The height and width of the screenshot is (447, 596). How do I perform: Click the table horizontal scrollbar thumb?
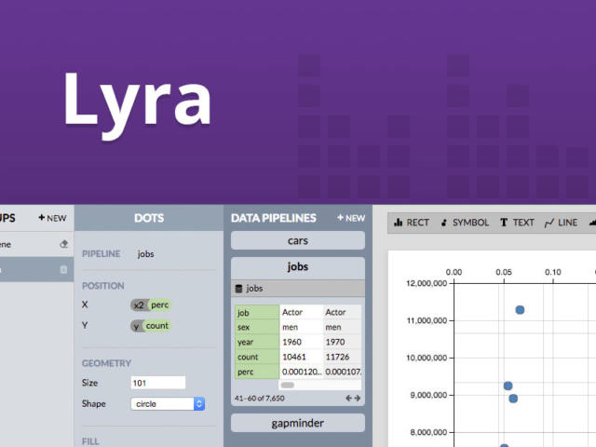coord(288,385)
